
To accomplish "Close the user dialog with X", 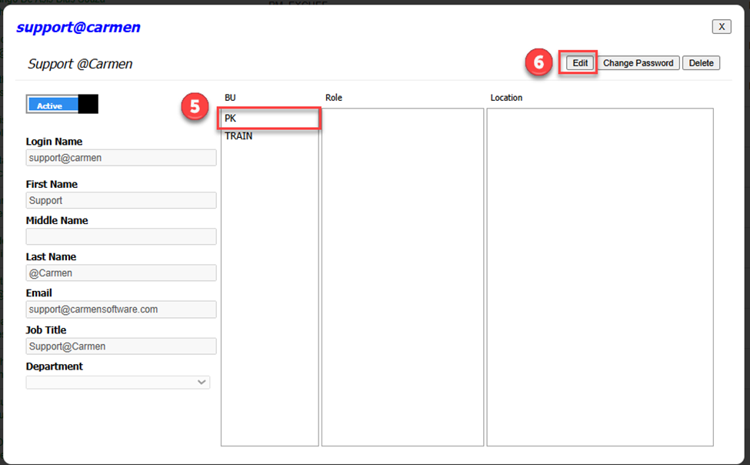I will coord(721,27).
